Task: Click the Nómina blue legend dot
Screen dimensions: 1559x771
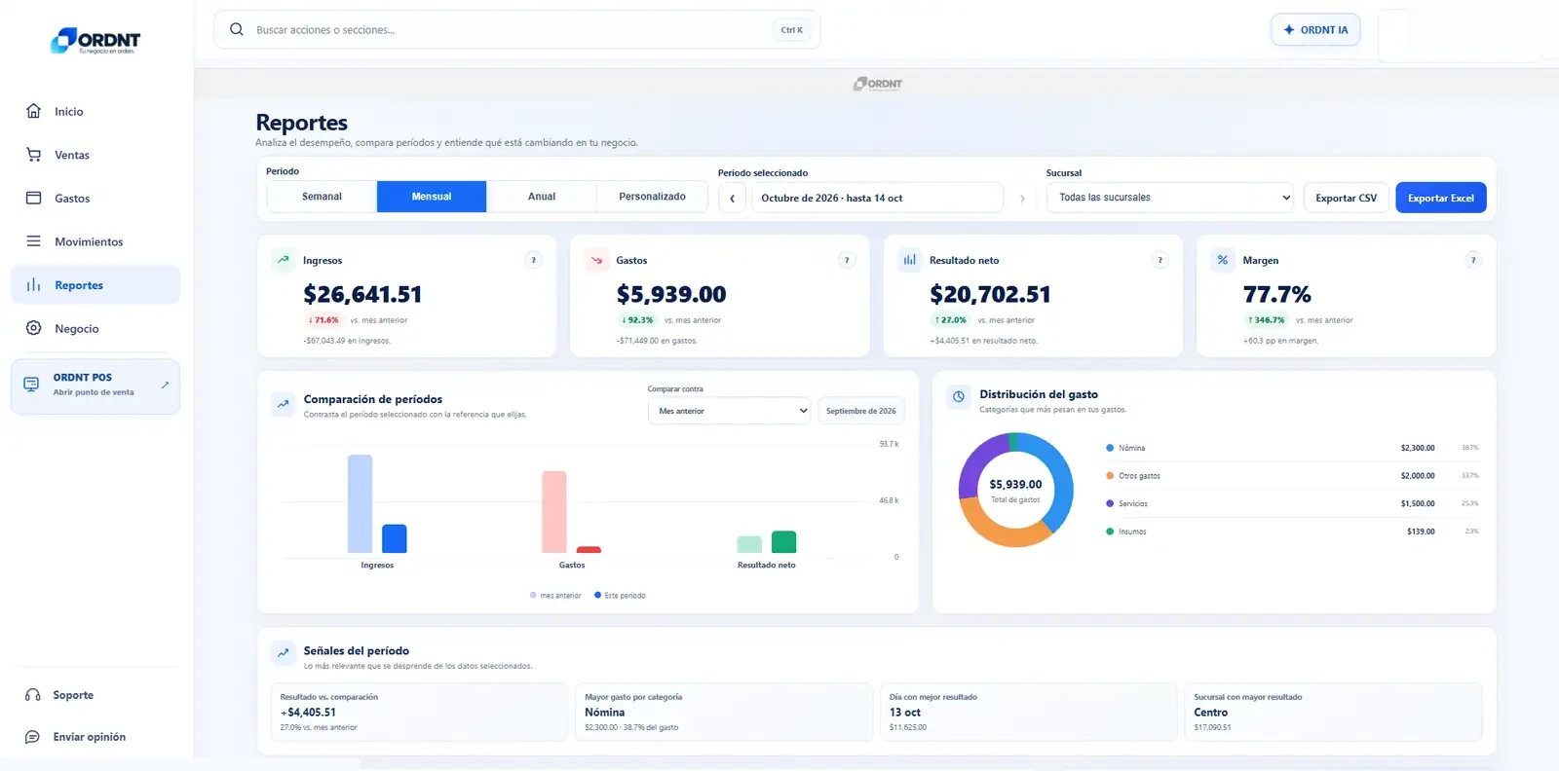Action: tap(1110, 448)
